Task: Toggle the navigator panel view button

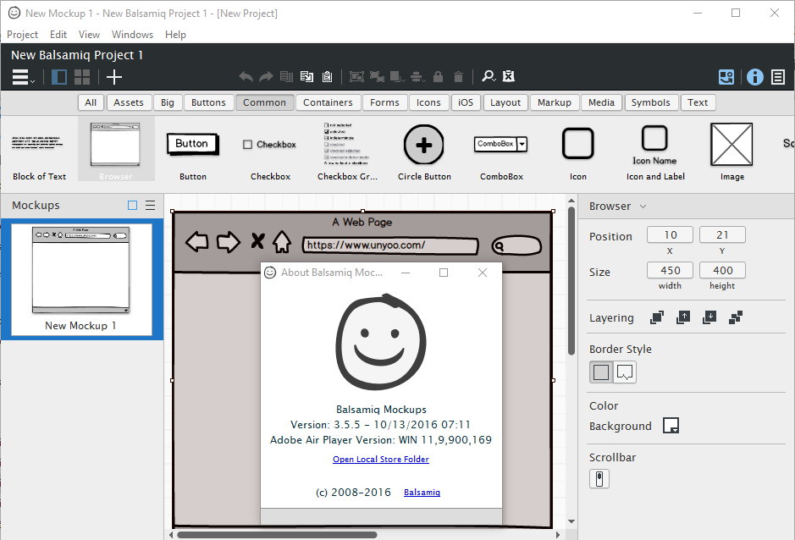Action: tap(59, 77)
